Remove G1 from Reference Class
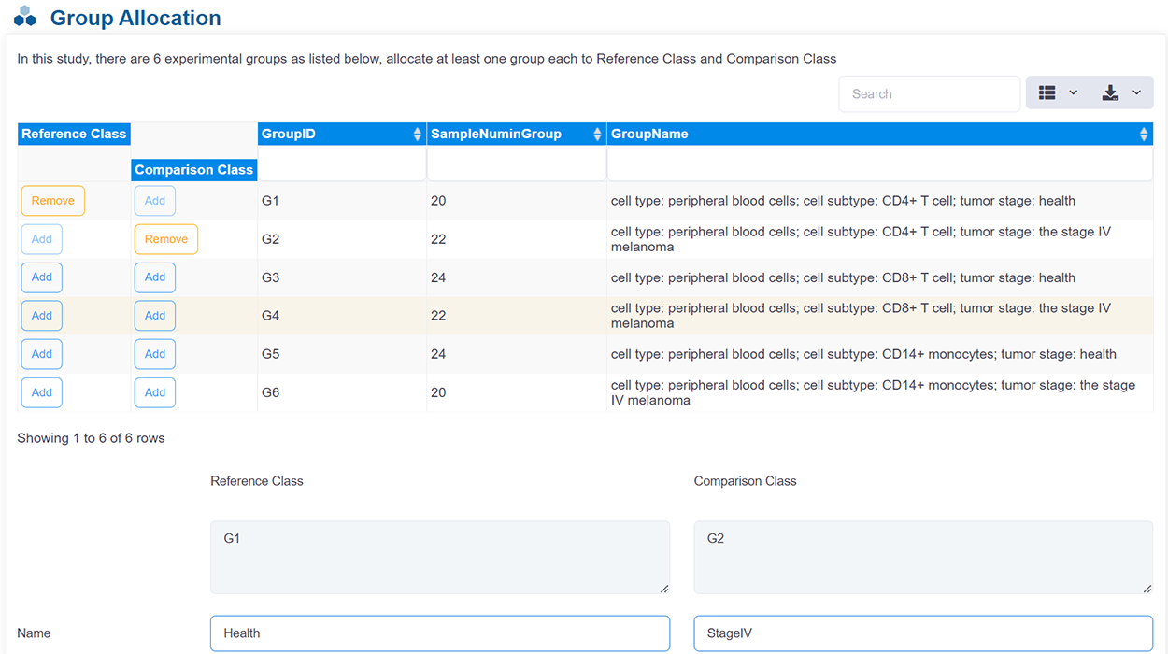This screenshot has width=1168, height=654. click(x=53, y=201)
